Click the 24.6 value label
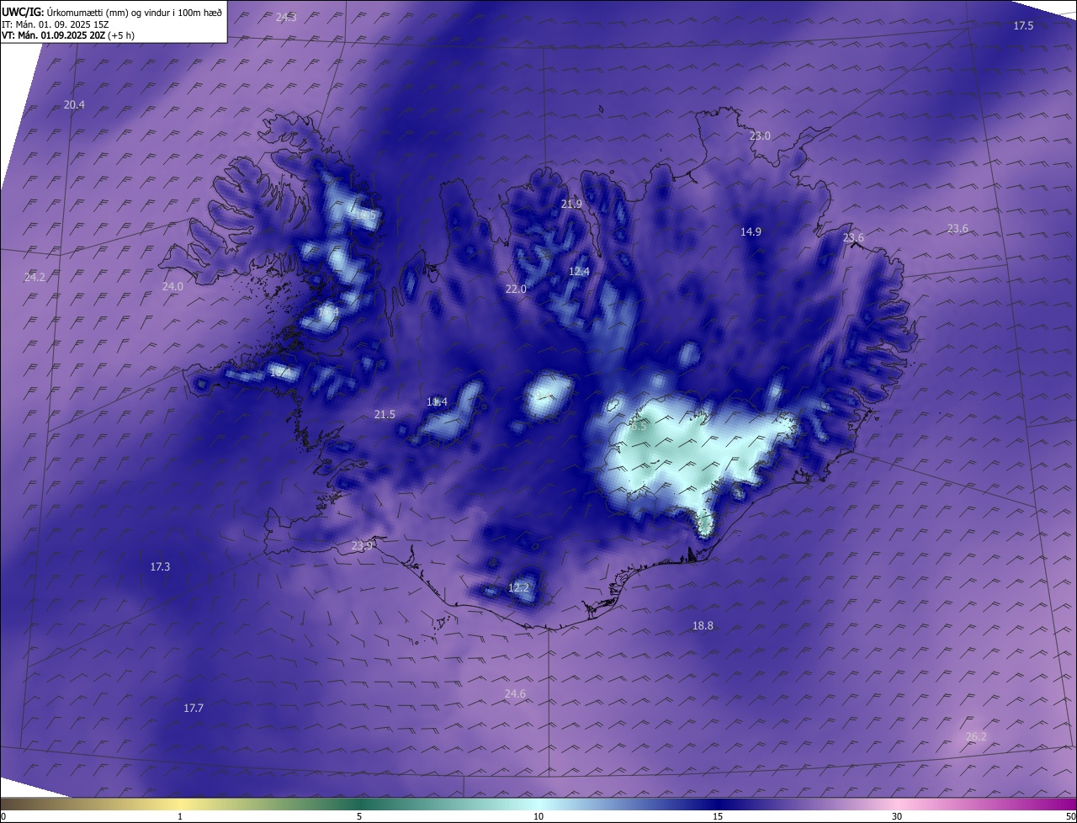This screenshot has width=1077, height=823. pyautogui.click(x=515, y=693)
